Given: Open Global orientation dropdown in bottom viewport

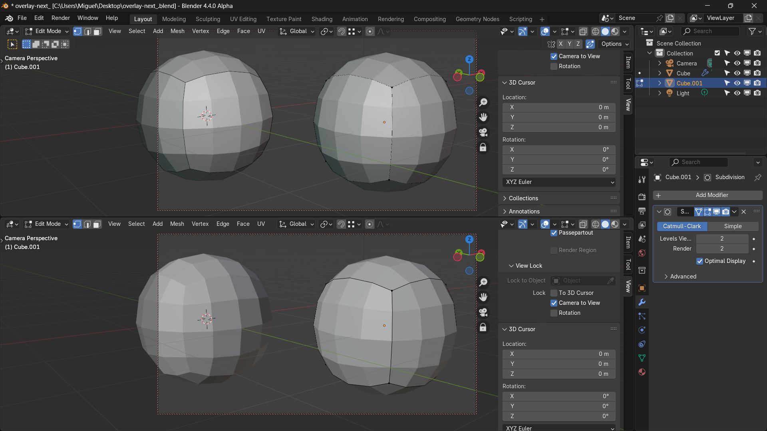Looking at the screenshot, I should 297,224.
